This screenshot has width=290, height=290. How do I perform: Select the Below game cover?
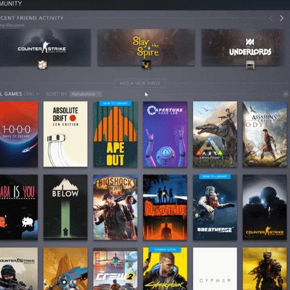65,207
